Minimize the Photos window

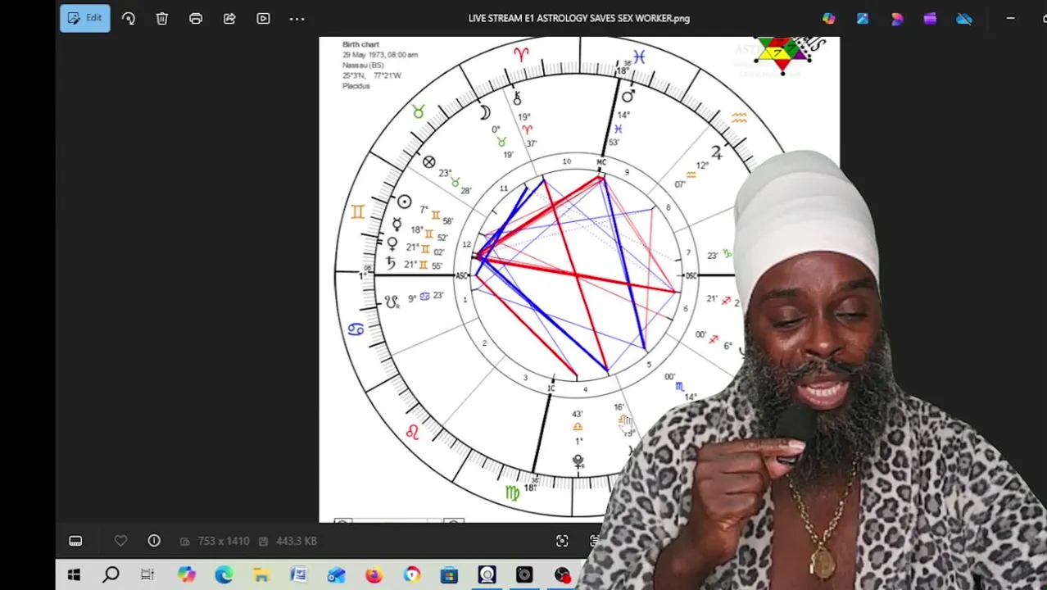1010,18
